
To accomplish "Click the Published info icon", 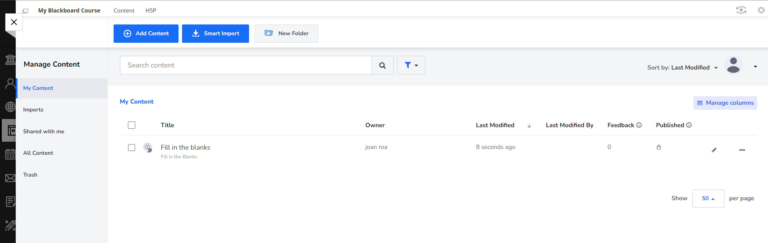I will (x=689, y=125).
